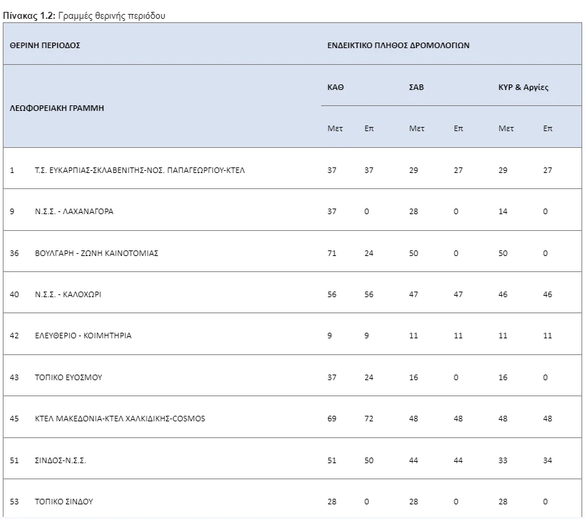This screenshot has width=585, height=519.
Task: Select the ΚΥΡ & Αργίες column header
Action: pyautogui.click(x=523, y=87)
